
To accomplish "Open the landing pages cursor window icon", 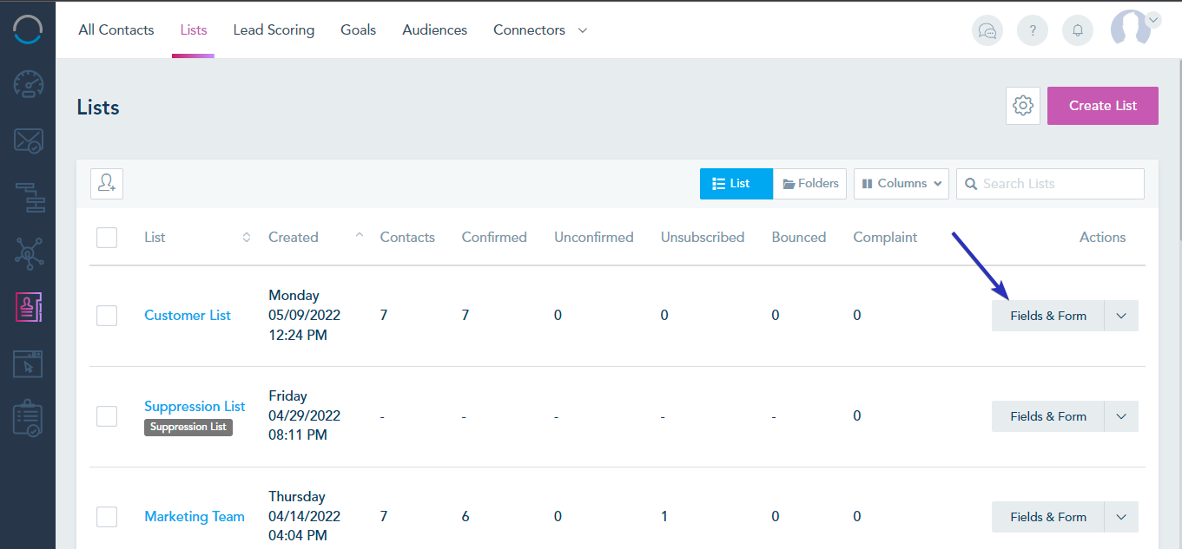I will pos(28,363).
